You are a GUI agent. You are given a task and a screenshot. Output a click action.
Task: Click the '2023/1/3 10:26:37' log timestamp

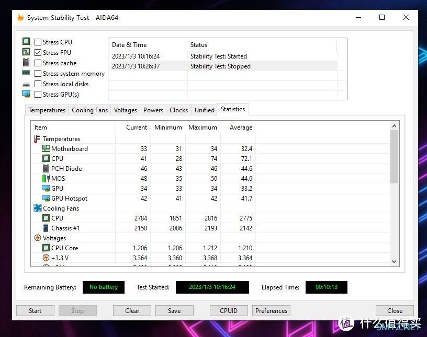pyautogui.click(x=136, y=66)
